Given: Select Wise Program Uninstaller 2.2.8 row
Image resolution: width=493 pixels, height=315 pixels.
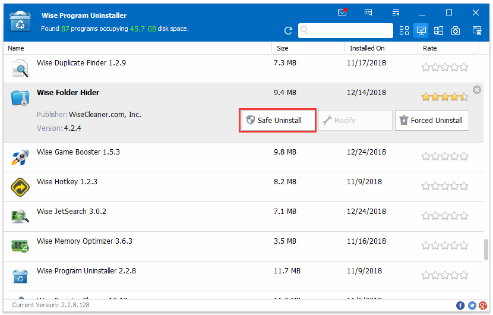Looking at the screenshot, I should coord(244,276).
